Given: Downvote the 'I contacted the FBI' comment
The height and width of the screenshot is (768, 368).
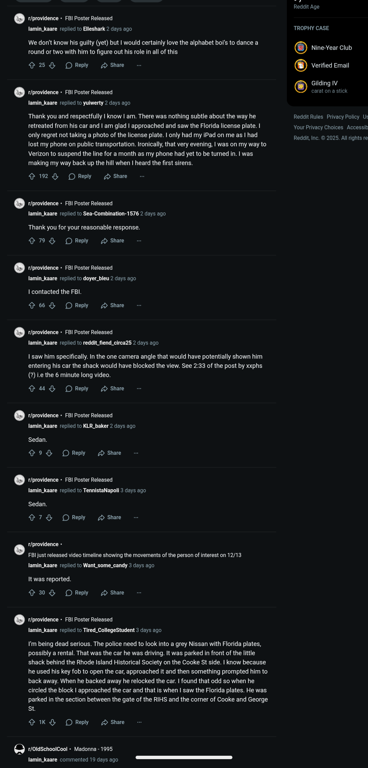Looking at the screenshot, I should 52,305.
